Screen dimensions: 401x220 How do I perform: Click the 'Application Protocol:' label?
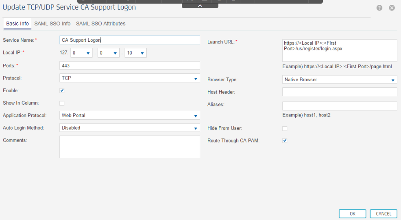tap(24, 115)
